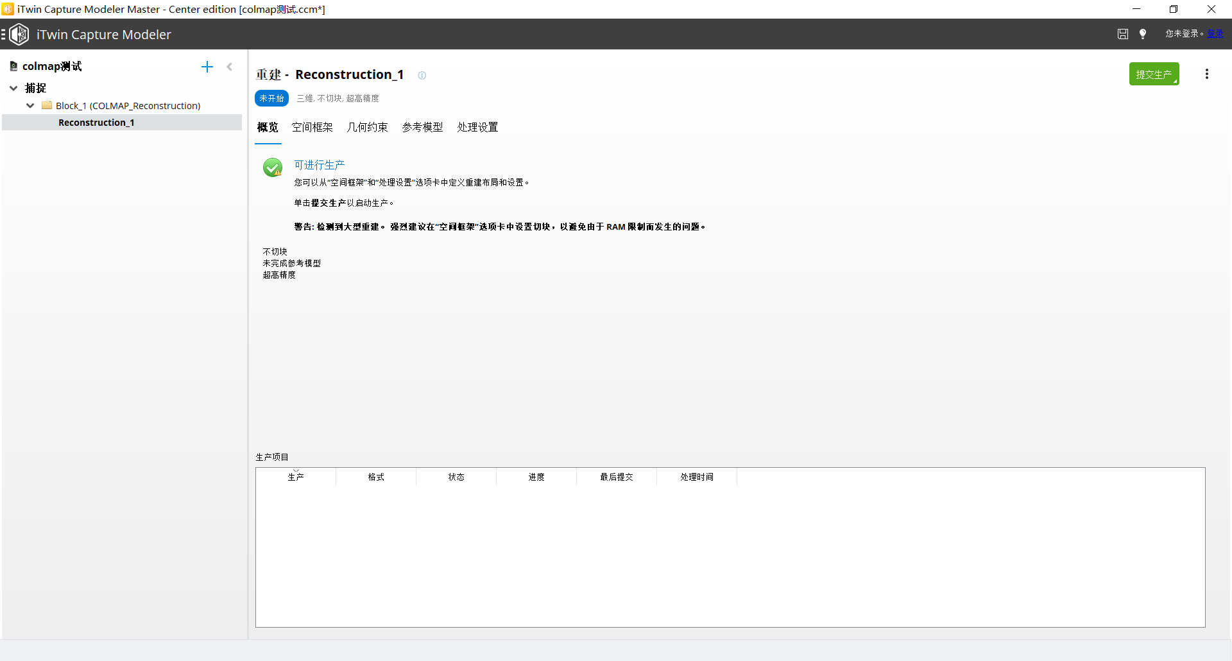Open the 提交生产 button dropdown corner arrow
Viewport: 1232px width, 661px height.
1175,82
